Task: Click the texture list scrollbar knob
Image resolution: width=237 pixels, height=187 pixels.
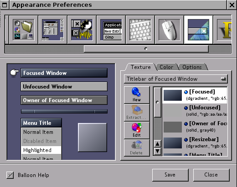Action: coord(158,102)
